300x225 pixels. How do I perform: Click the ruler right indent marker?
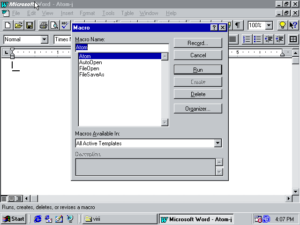[282, 54]
